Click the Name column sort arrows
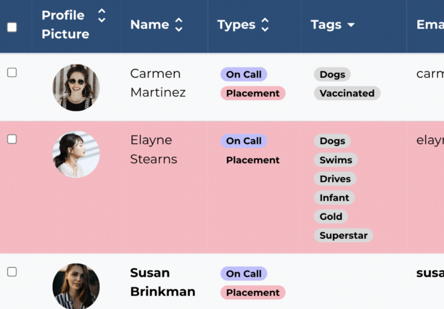The image size is (444, 309). pos(179,25)
